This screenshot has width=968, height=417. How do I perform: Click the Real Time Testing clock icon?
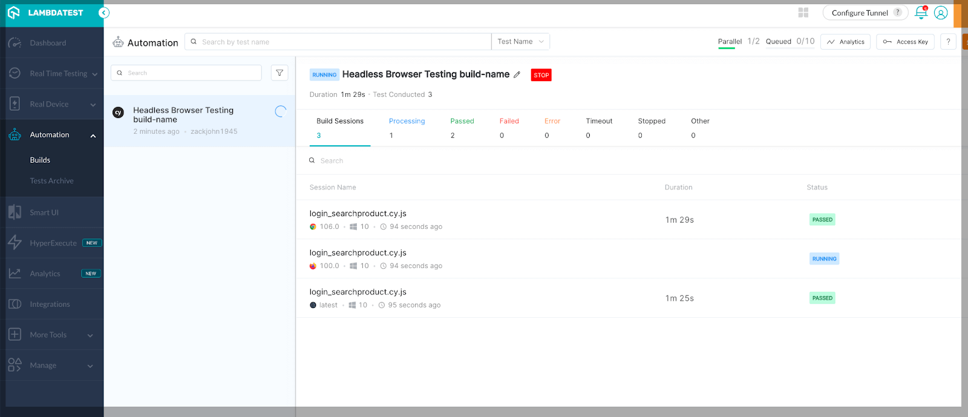click(15, 73)
